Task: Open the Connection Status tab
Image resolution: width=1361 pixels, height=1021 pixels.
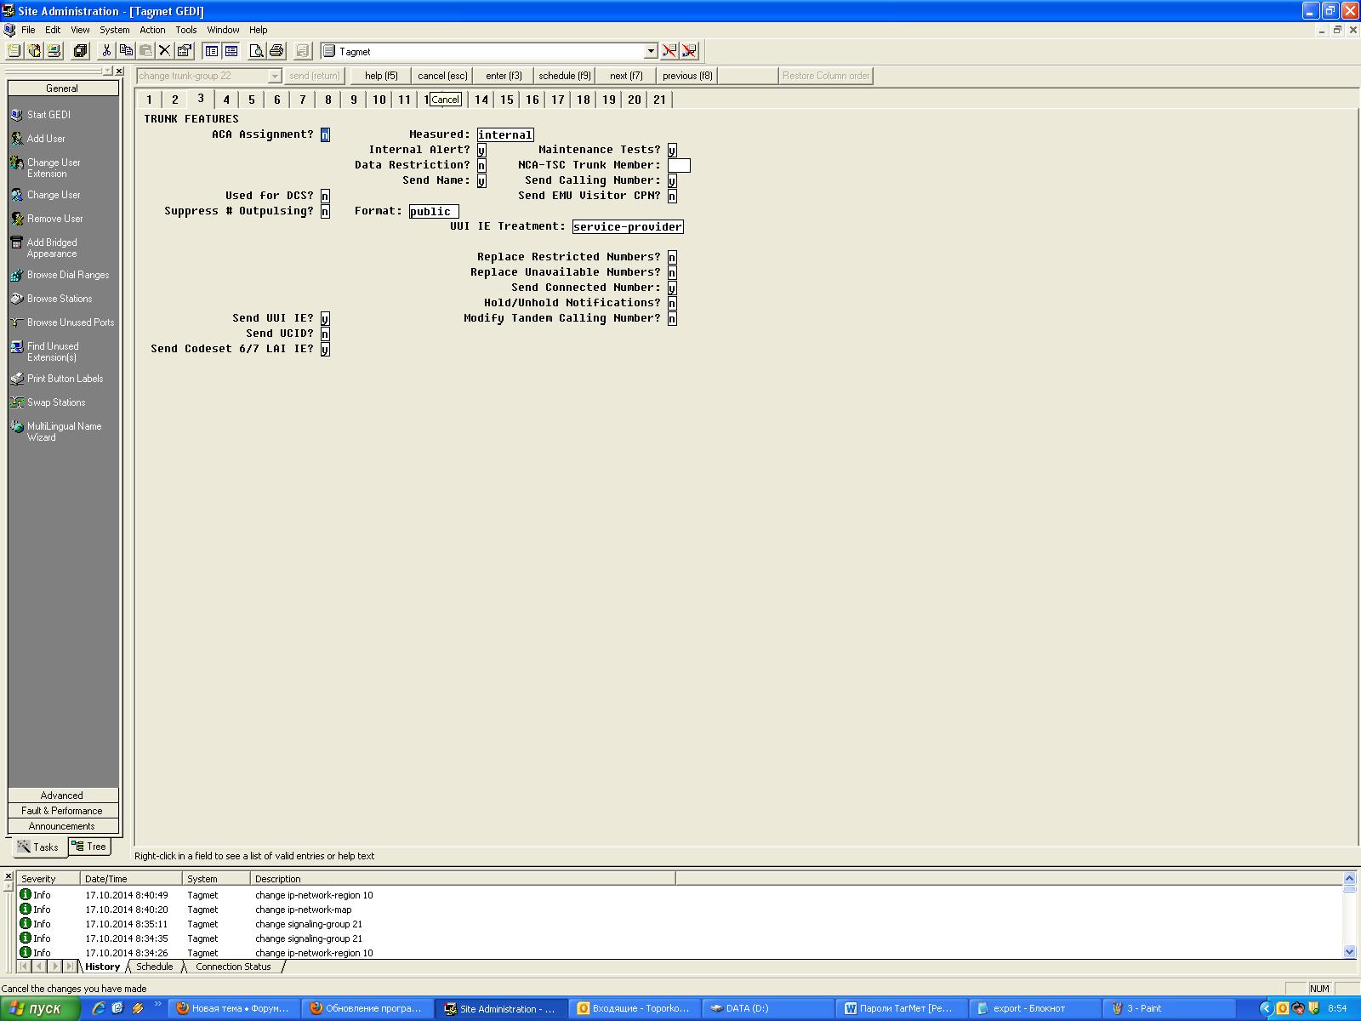Action: (x=233, y=967)
